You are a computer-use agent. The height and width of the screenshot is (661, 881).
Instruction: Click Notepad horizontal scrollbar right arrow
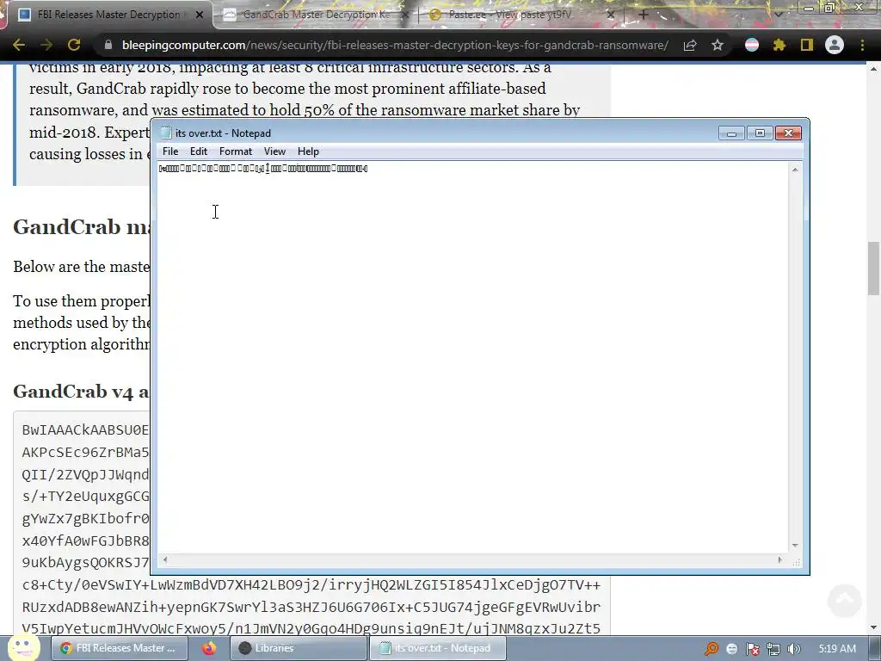tap(779, 559)
